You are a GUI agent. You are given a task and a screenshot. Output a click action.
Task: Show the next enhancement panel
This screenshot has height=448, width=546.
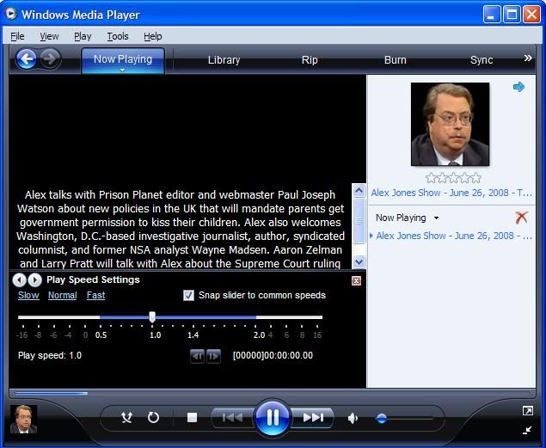(34, 279)
